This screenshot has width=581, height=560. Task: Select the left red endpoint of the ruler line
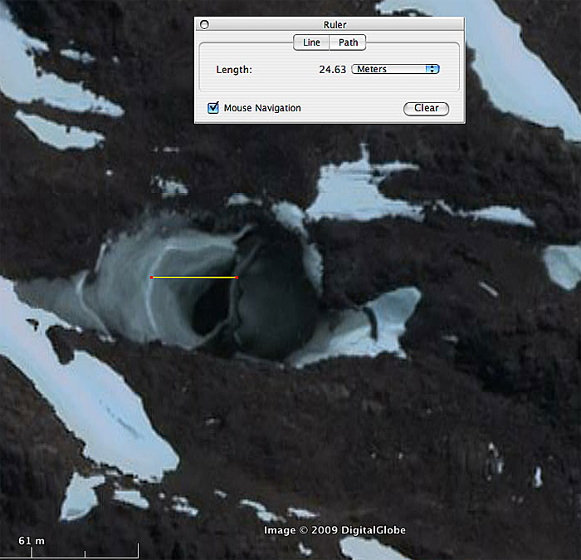[x=152, y=277]
